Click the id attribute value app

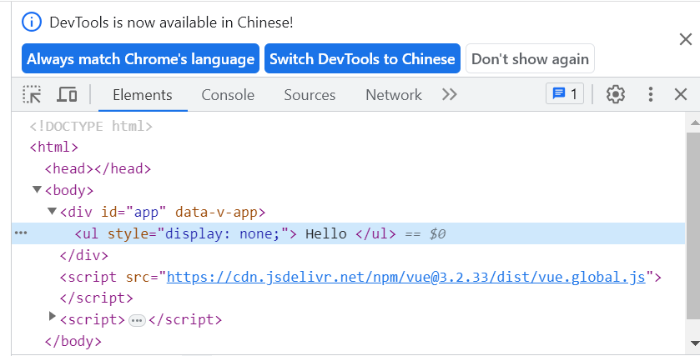tap(146, 212)
